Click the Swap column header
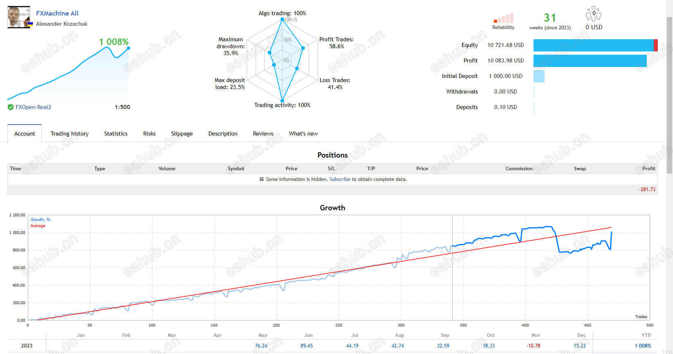673x354 pixels. [x=580, y=169]
